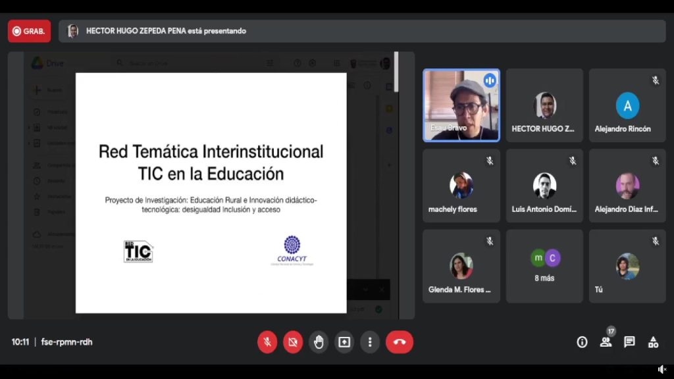Hang up with the red call button
Screen dimensions: 674x379
[399, 342]
